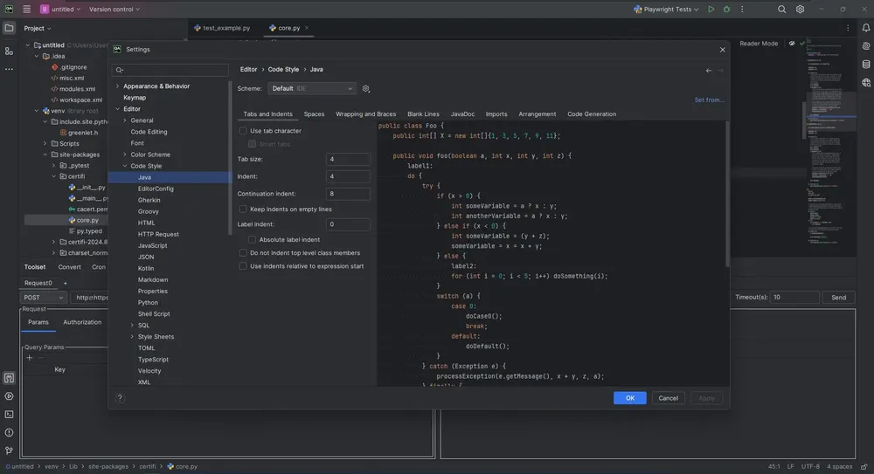Image resolution: width=874 pixels, height=474 pixels.
Task: Open JavaDoc tab
Action: pyautogui.click(x=462, y=114)
